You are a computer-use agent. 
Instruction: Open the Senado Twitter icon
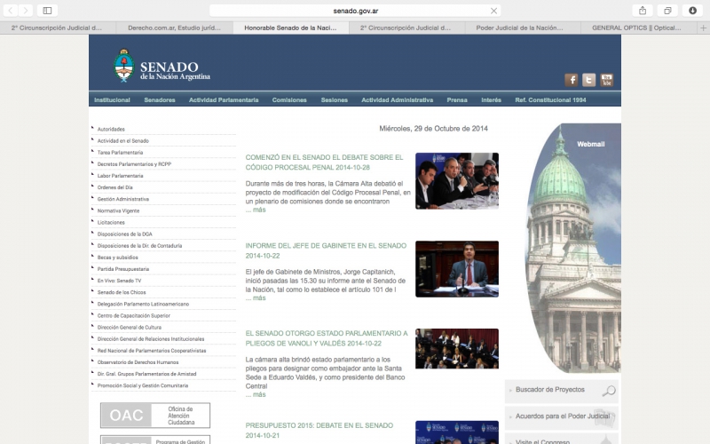pos(588,80)
